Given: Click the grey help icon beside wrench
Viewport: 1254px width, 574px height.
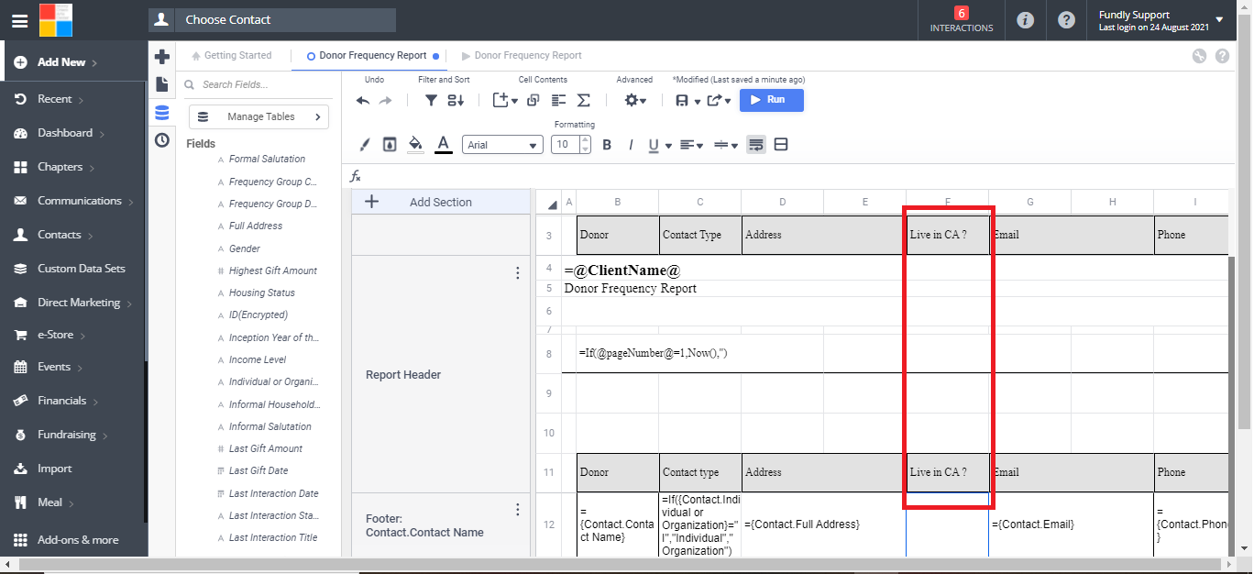Looking at the screenshot, I should [1222, 56].
